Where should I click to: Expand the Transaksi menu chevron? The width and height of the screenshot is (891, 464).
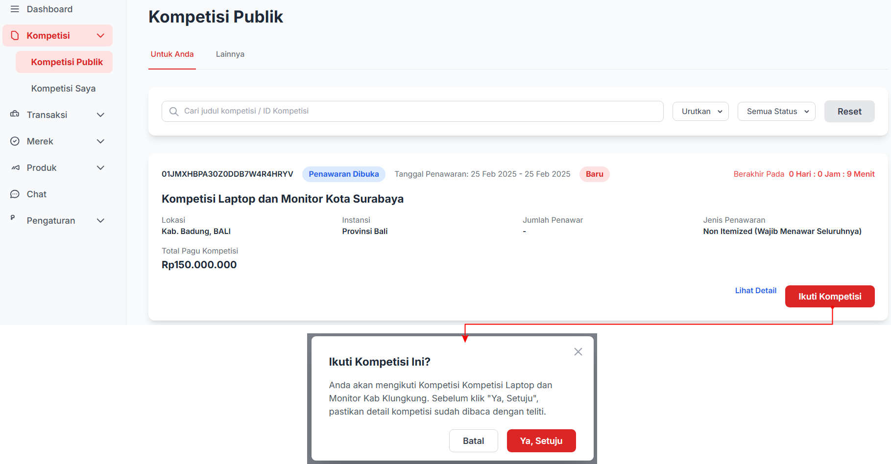100,115
